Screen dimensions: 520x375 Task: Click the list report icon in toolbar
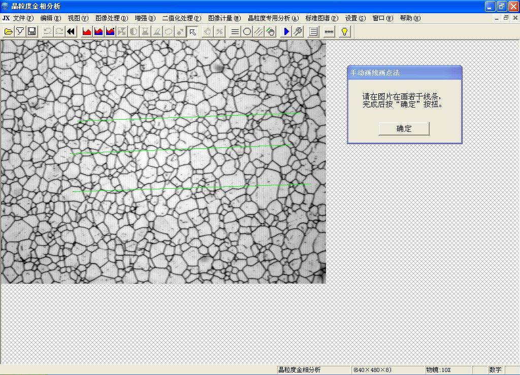pos(314,31)
